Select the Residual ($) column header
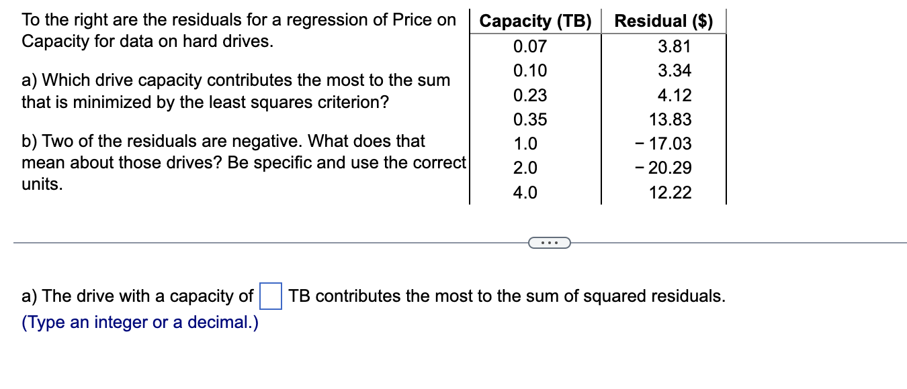 point(662,21)
